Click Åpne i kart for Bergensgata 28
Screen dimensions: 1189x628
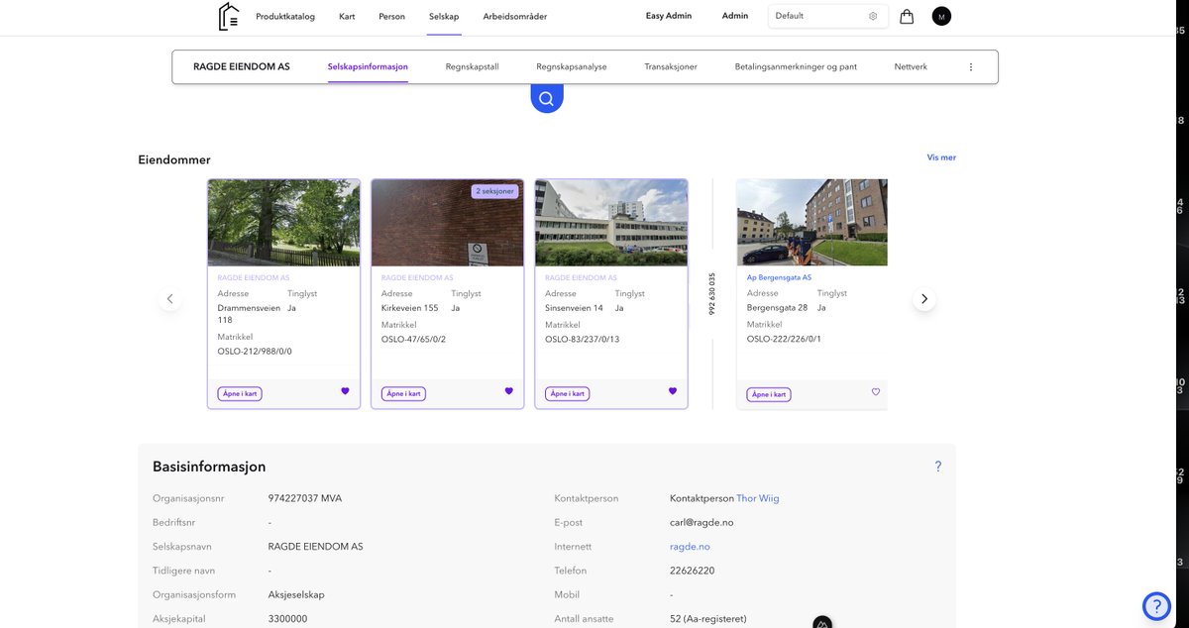(x=769, y=394)
